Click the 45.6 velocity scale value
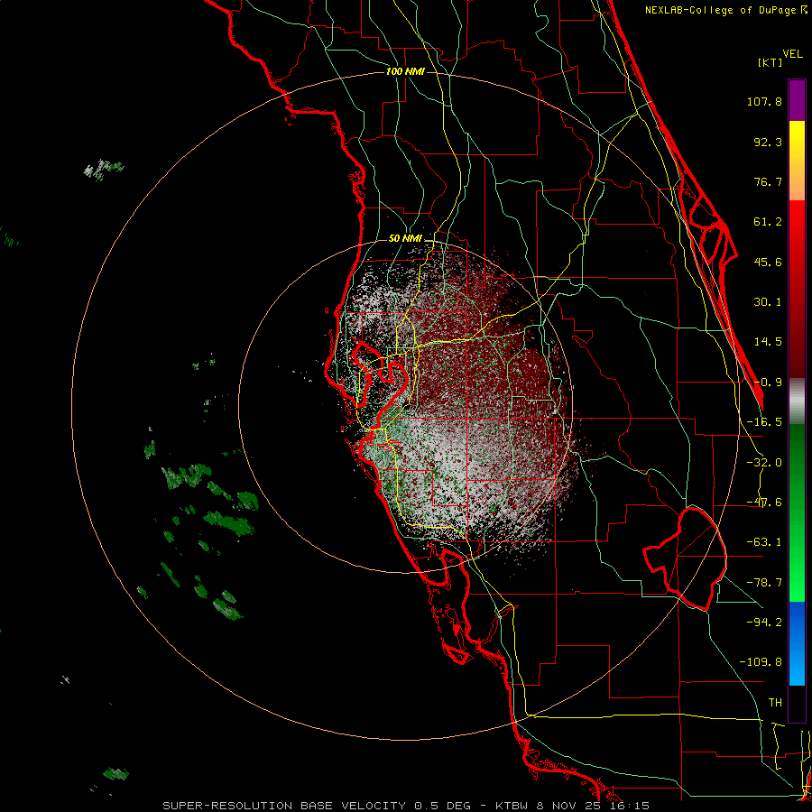 (768, 262)
